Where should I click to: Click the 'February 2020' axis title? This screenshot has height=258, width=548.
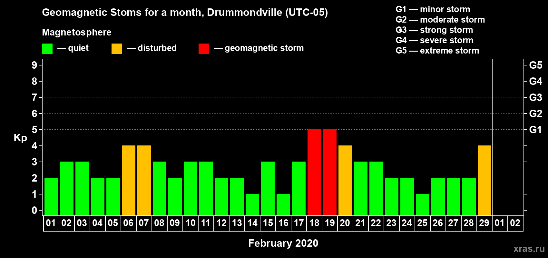coord(283,243)
